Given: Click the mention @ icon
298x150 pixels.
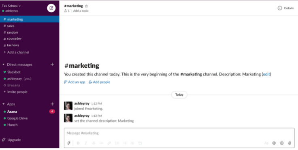Looking at the screenshot, I should coord(274,143).
